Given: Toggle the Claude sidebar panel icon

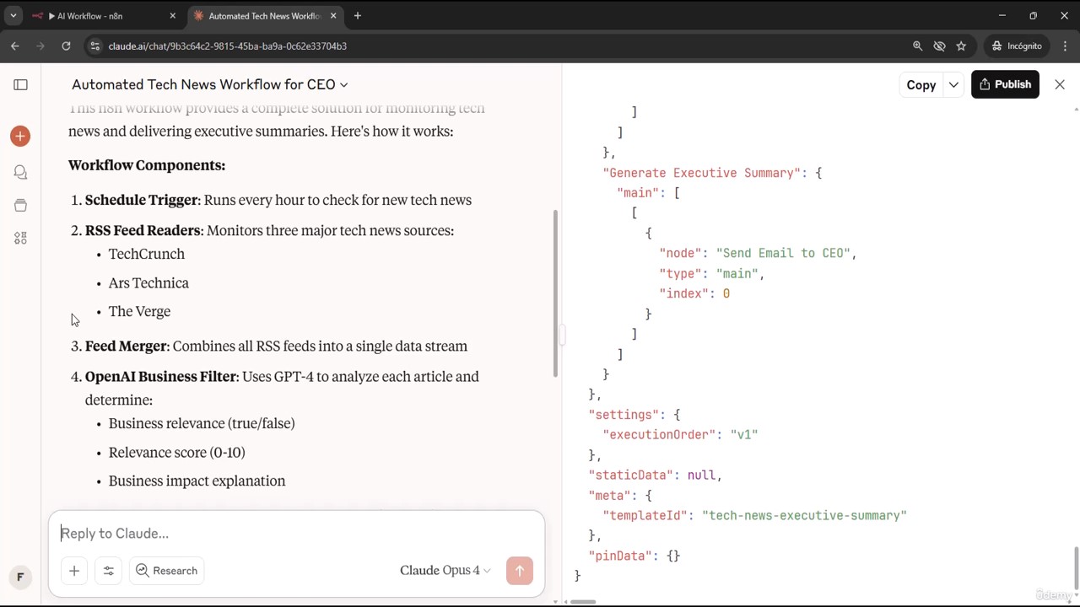Looking at the screenshot, I should click(20, 84).
